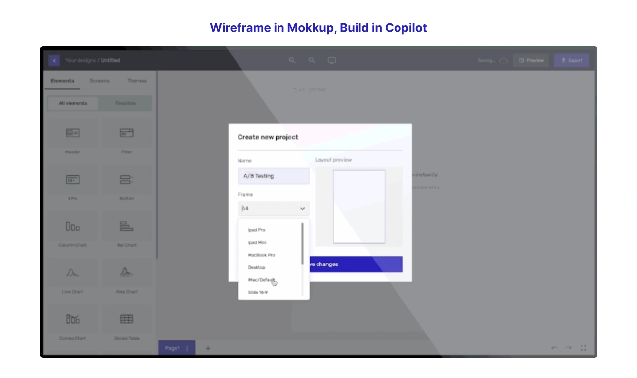Click the frame dropdown list scrollbar

[303, 243]
